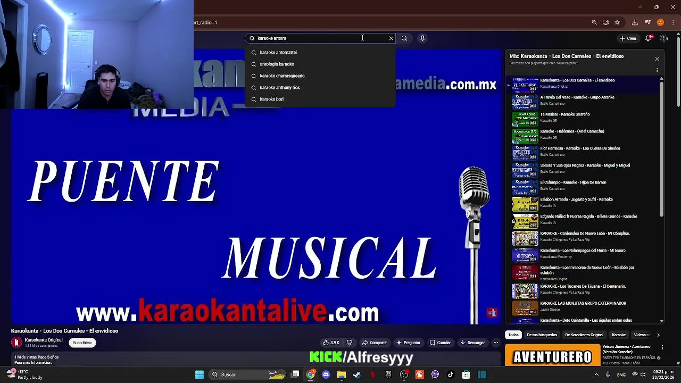Click the Descargar button
681x383 pixels.
(x=472, y=343)
